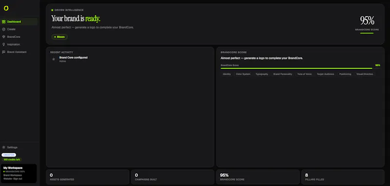Click the 95% BrandCore Score stat card
Viewport: 390px width, 186px height.
pyautogui.click(x=258, y=177)
